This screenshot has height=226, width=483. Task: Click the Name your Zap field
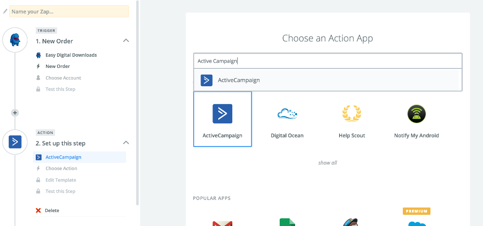point(69,12)
